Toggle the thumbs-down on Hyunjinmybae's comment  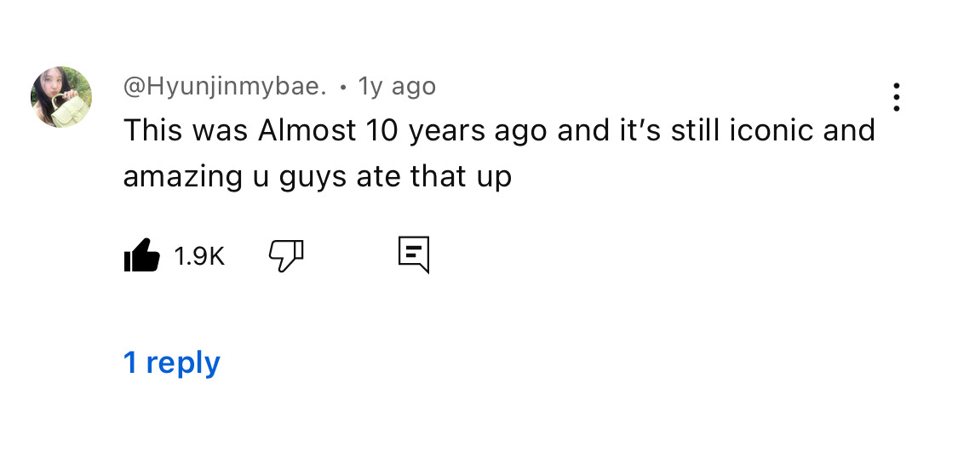click(286, 255)
